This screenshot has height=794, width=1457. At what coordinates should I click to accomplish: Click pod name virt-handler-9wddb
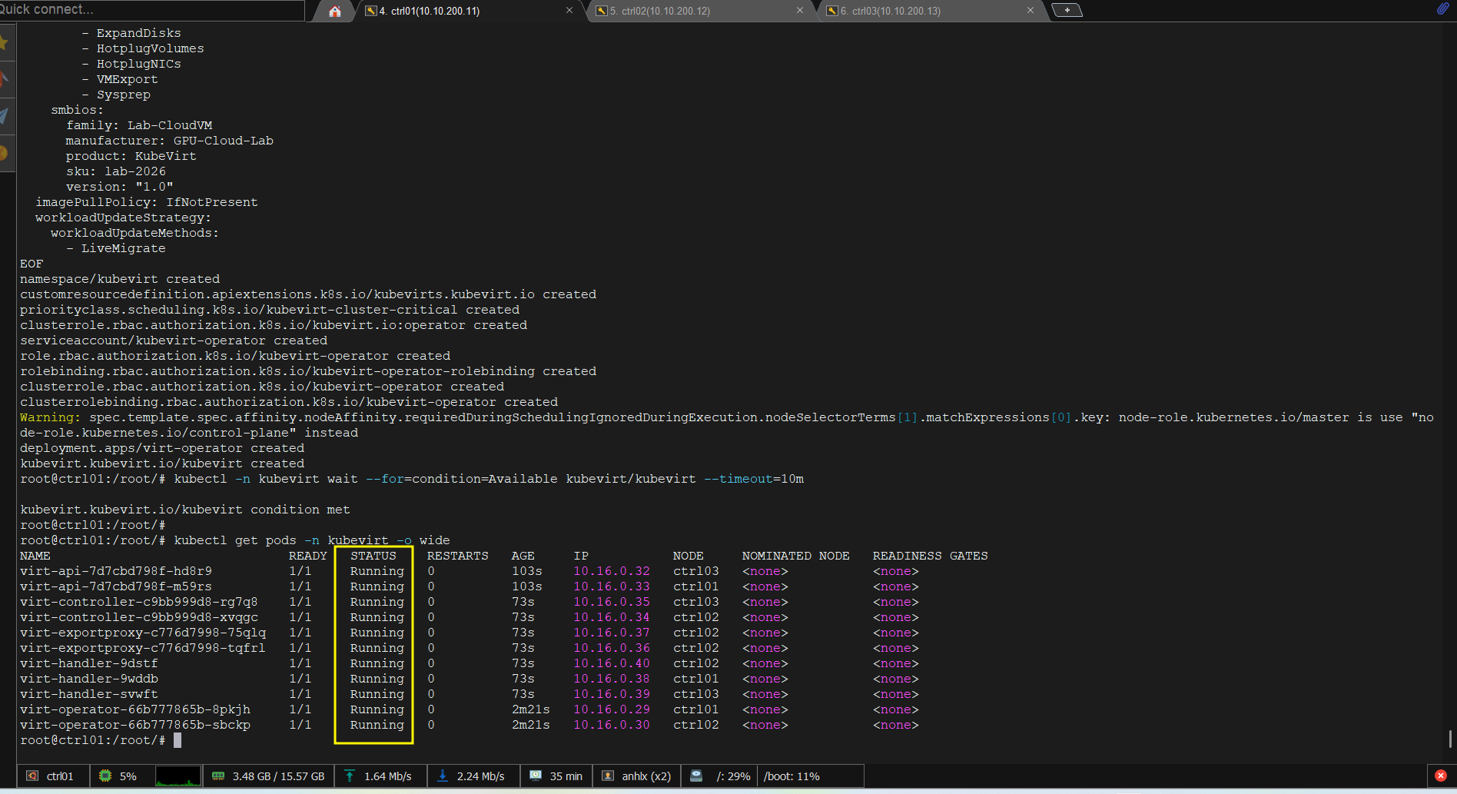tap(89, 679)
